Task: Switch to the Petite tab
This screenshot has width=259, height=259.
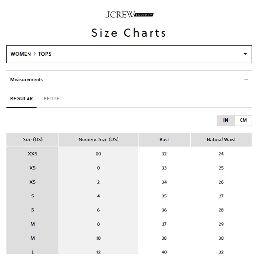Action: pos(51,99)
